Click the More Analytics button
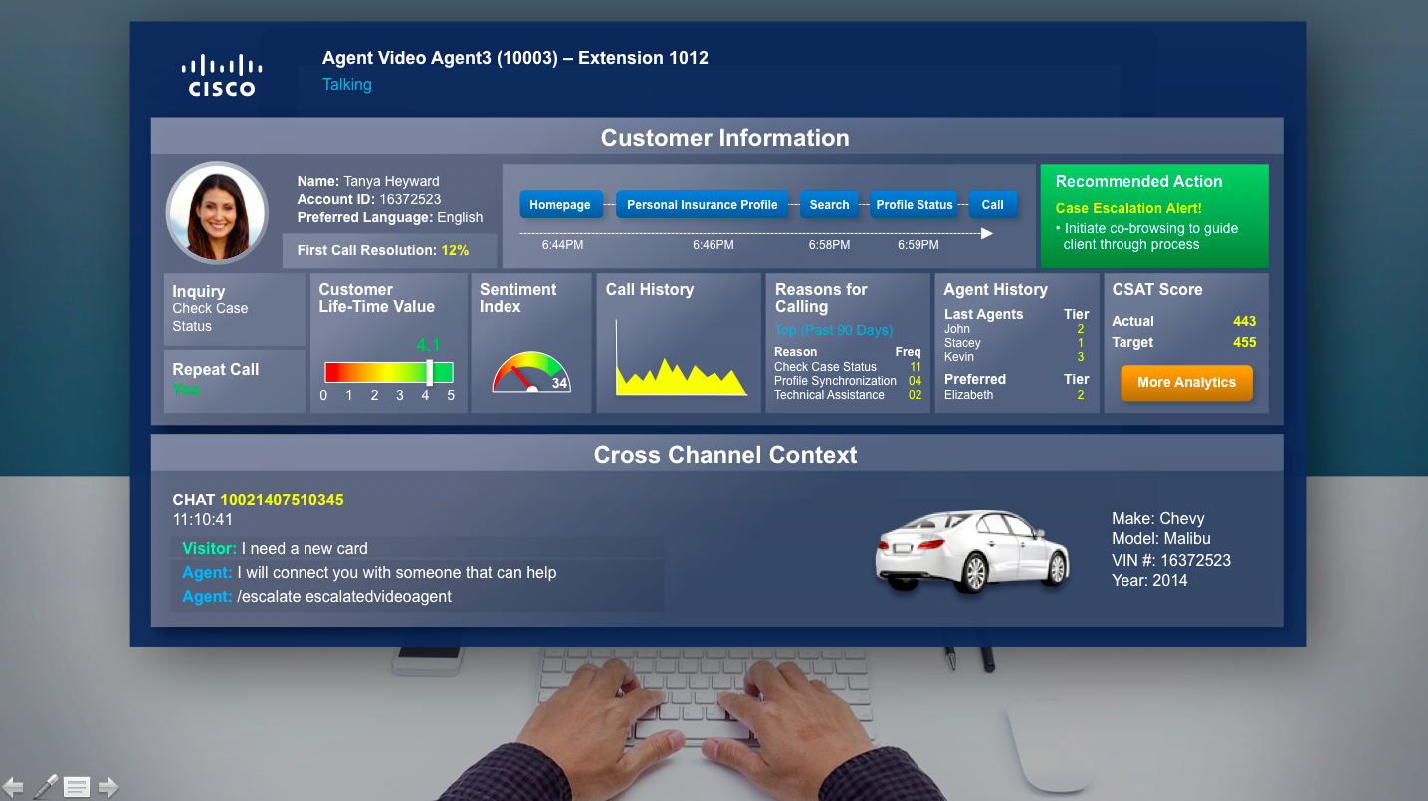The height and width of the screenshot is (801, 1428). point(1186,383)
